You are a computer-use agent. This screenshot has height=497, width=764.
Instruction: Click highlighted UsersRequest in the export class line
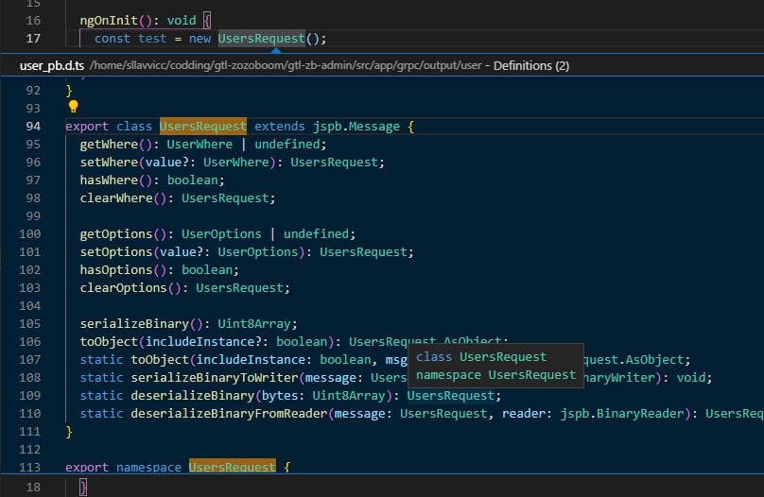[x=203, y=127]
